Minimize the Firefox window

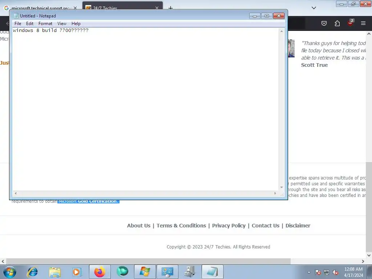(x=341, y=4)
